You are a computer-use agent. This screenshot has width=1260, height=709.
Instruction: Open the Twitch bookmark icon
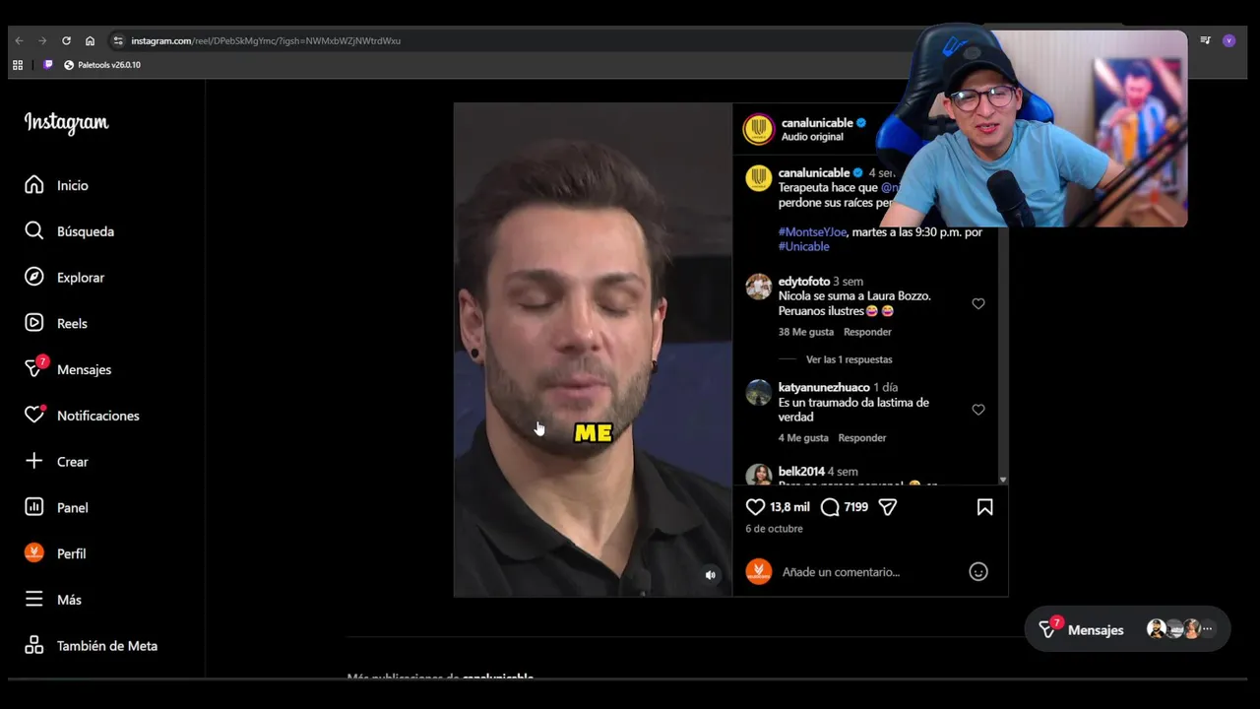48,65
